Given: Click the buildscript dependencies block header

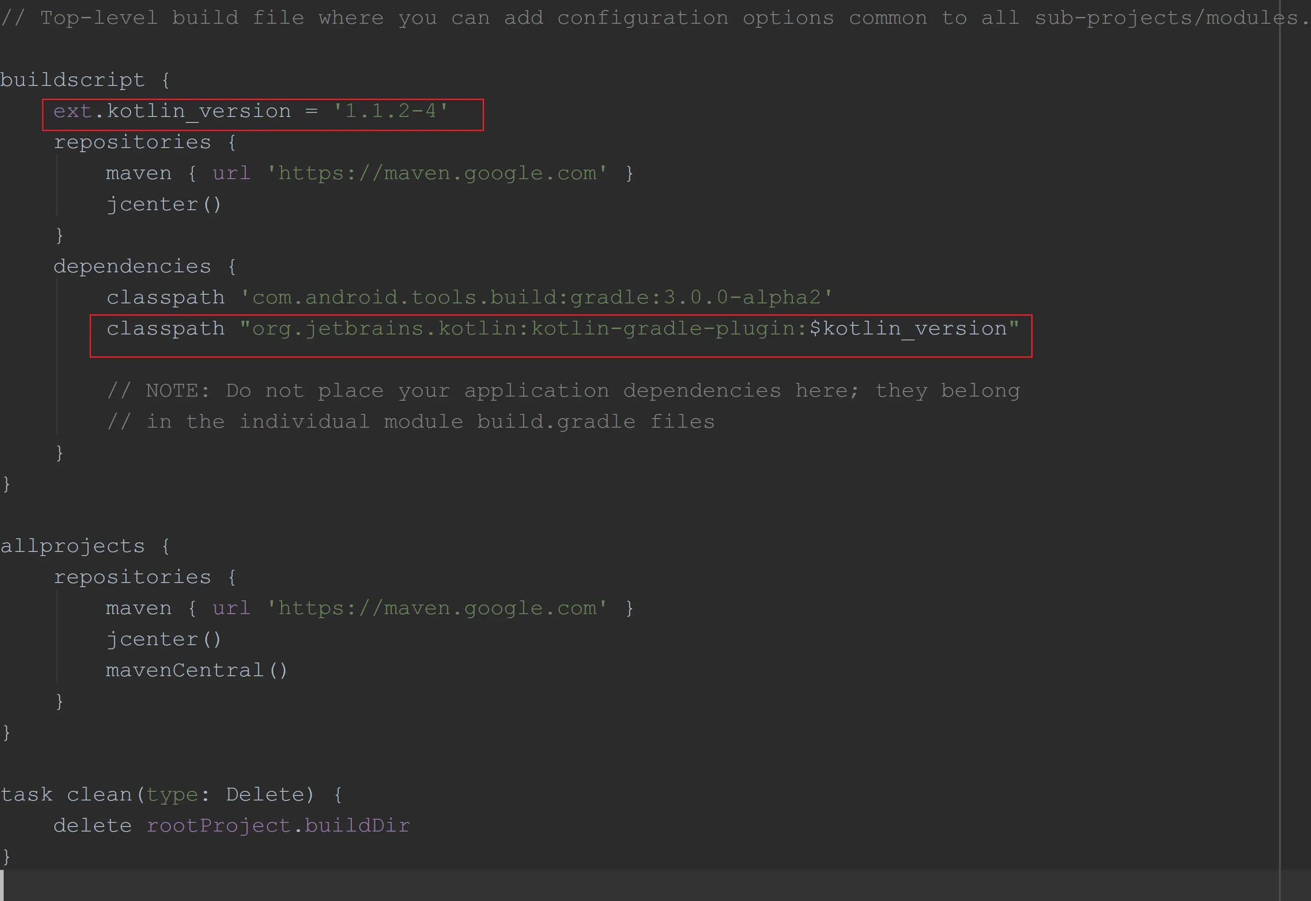Looking at the screenshot, I should point(132,266).
